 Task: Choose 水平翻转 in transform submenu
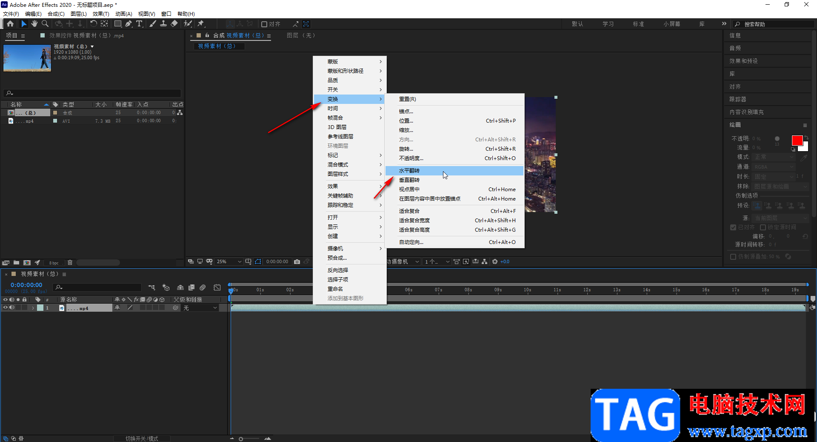(454, 171)
